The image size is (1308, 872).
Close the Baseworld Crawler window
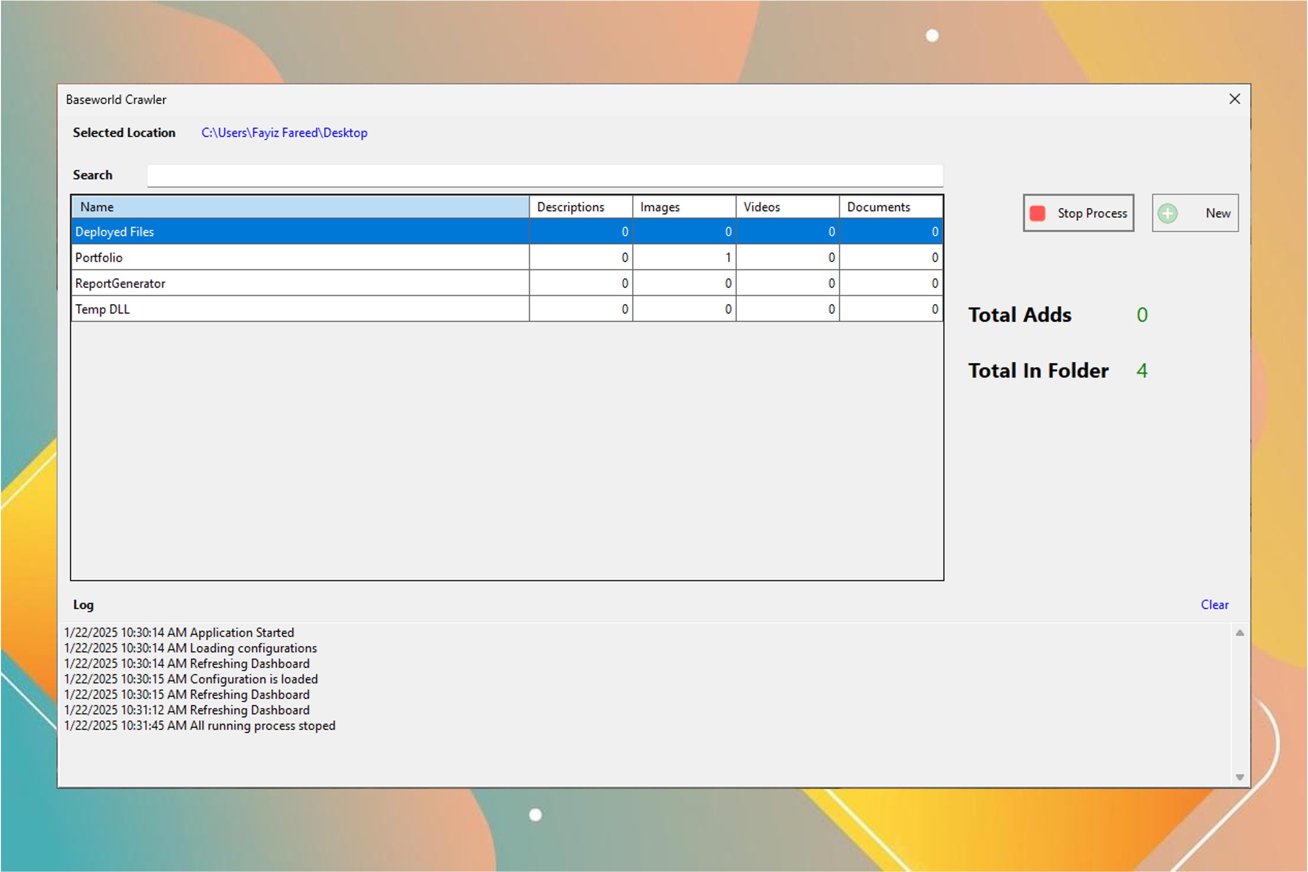coord(1235,99)
